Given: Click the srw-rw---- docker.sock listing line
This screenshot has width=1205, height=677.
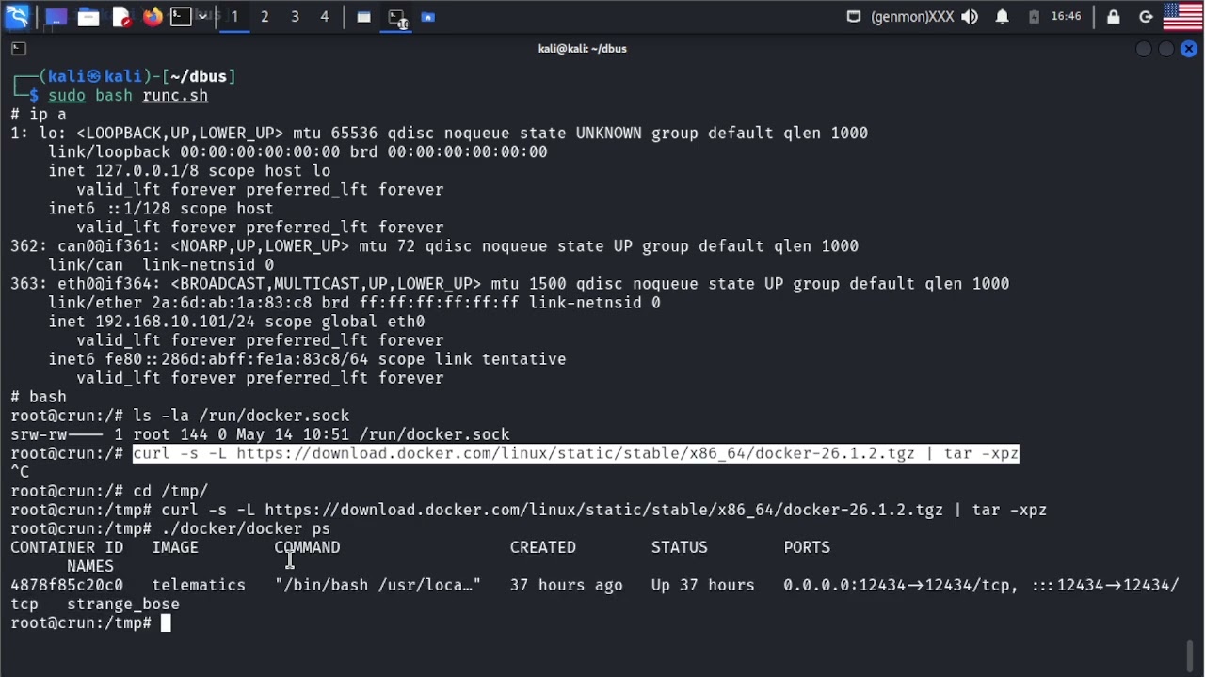Looking at the screenshot, I should [x=260, y=434].
